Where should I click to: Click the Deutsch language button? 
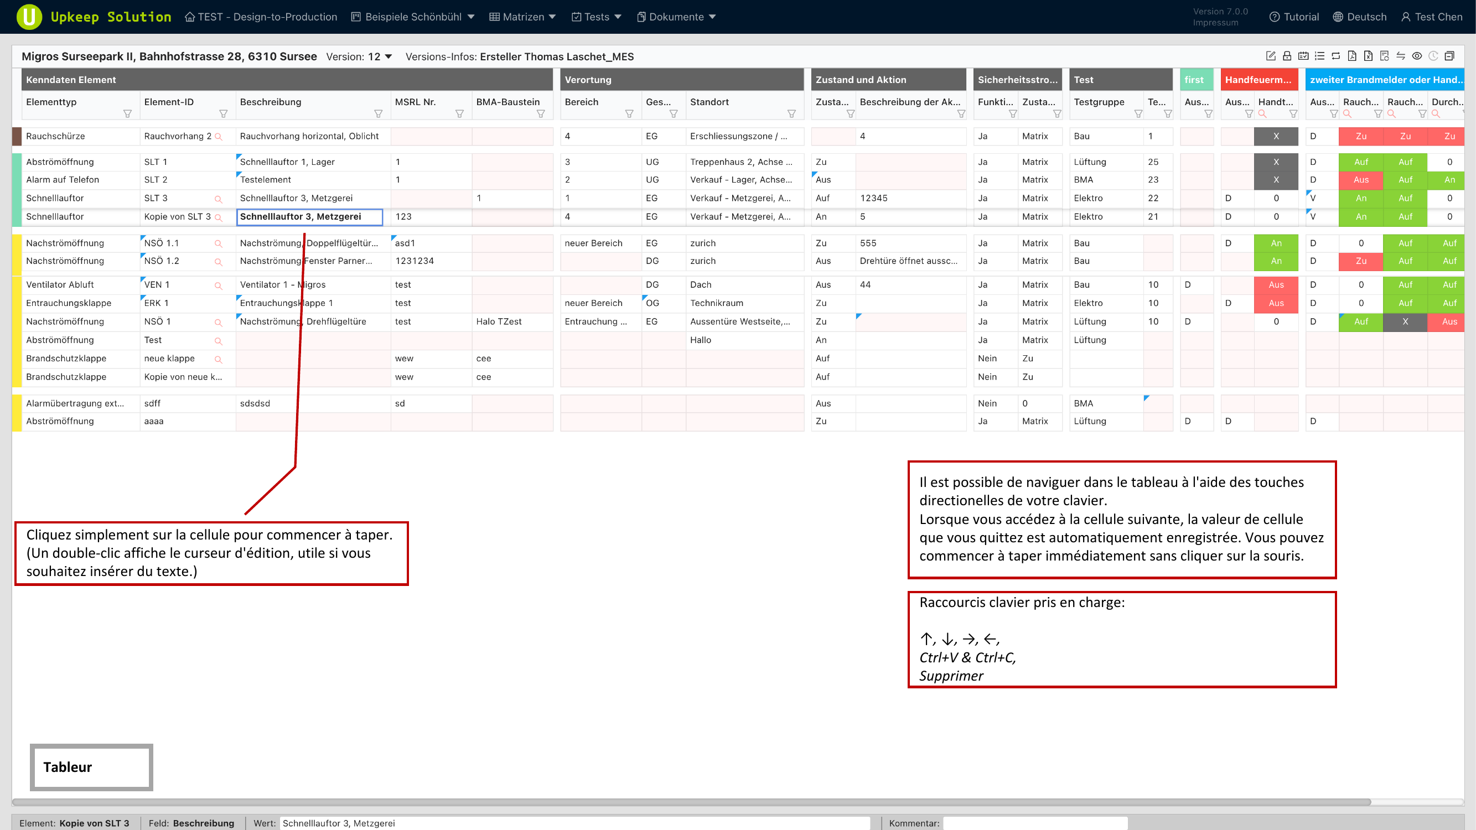(x=1359, y=17)
